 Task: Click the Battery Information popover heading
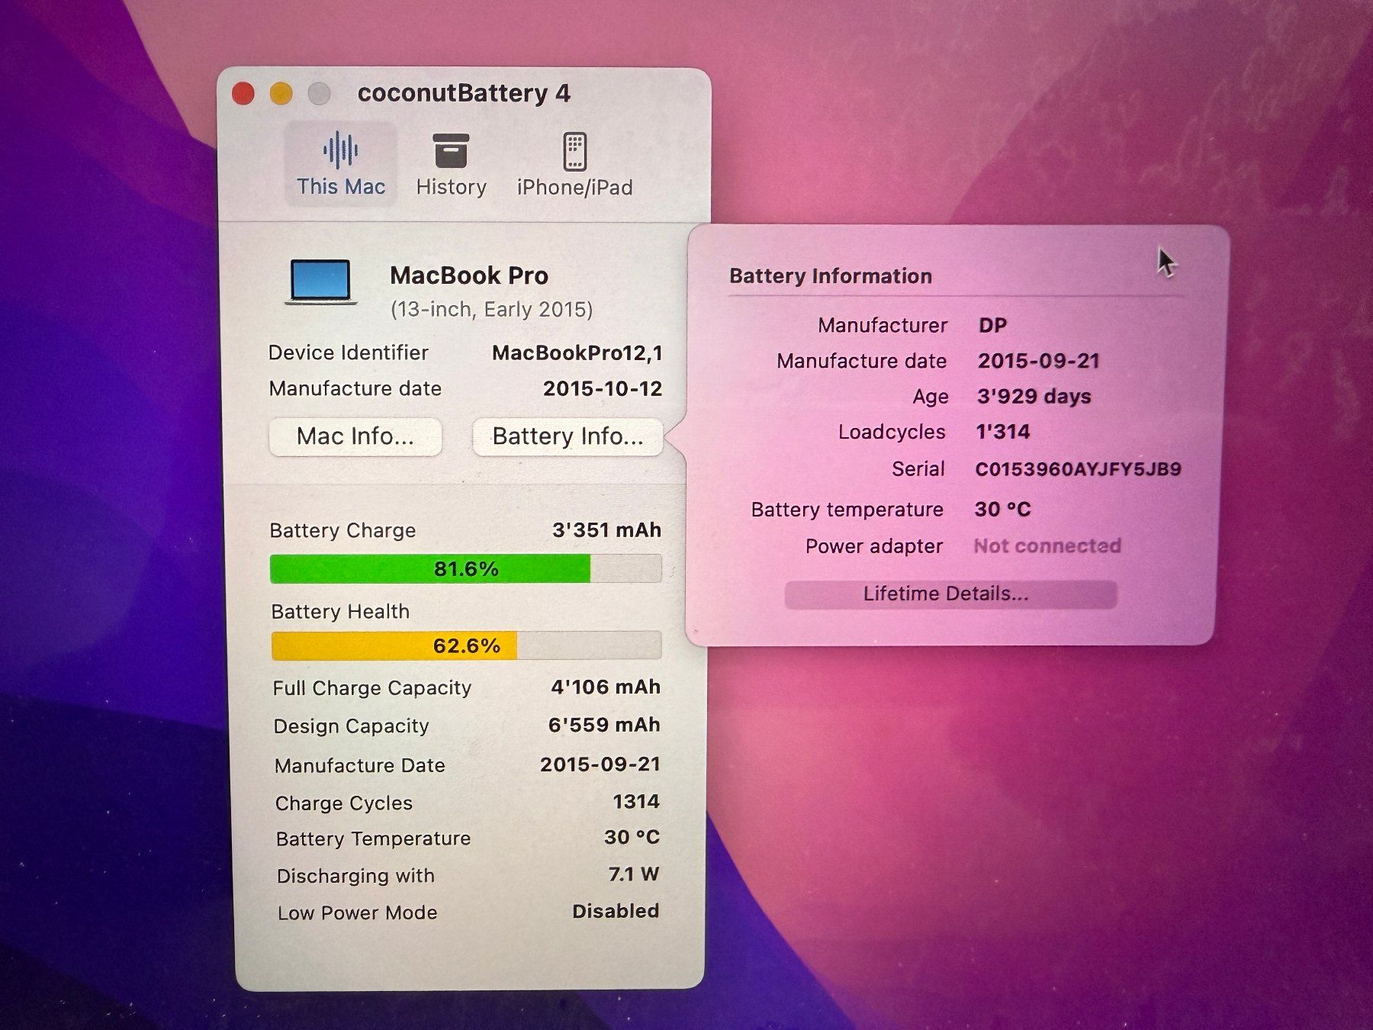[831, 276]
